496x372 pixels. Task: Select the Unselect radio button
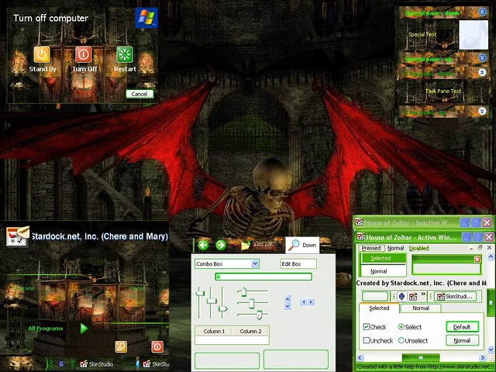[x=401, y=340]
